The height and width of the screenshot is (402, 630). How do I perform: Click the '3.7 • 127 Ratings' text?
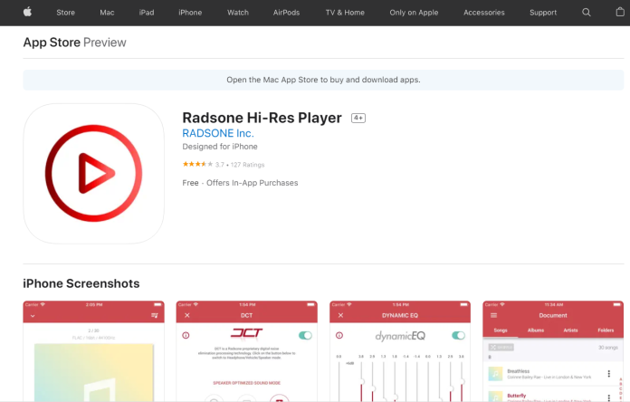pyautogui.click(x=240, y=165)
